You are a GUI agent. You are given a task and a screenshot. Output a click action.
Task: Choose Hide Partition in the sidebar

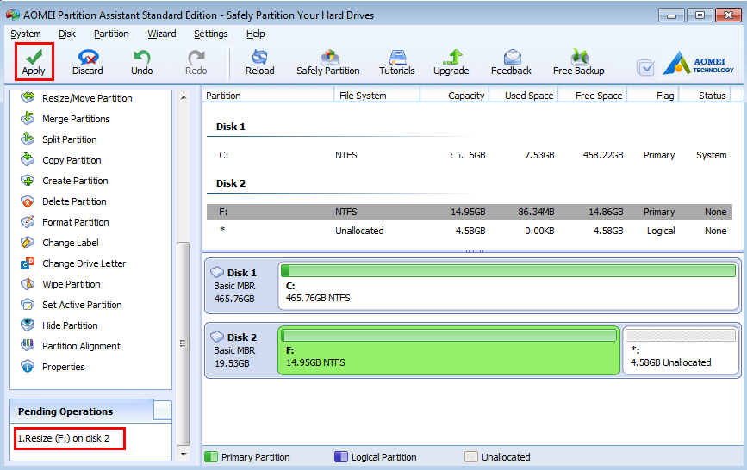click(x=59, y=325)
